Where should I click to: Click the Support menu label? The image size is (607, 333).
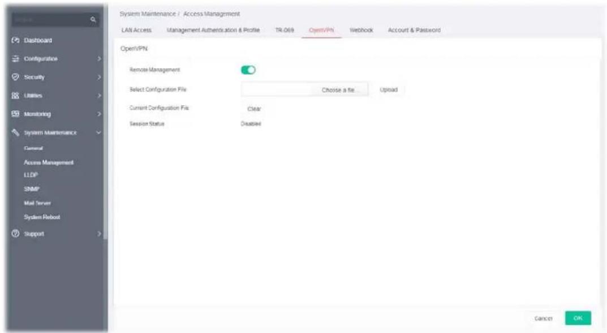coord(34,233)
